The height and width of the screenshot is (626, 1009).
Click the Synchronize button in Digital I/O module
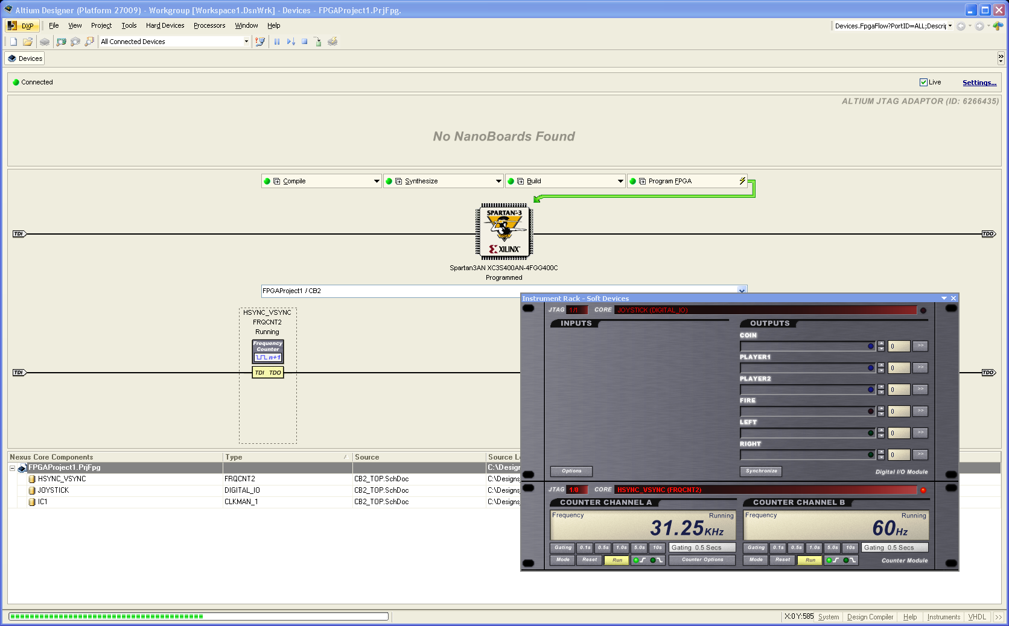tap(762, 471)
